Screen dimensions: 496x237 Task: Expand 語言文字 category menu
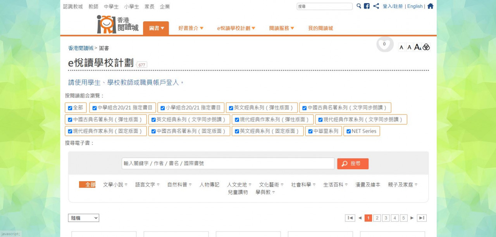click(148, 185)
